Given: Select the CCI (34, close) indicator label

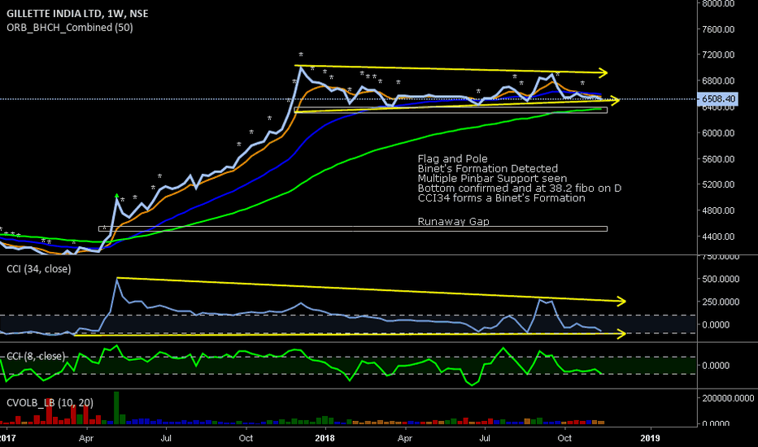Looking at the screenshot, I should click(x=39, y=269).
